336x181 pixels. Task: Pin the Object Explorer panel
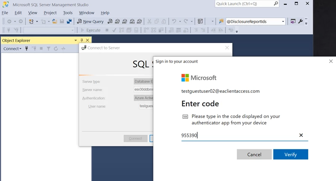(81, 40)
